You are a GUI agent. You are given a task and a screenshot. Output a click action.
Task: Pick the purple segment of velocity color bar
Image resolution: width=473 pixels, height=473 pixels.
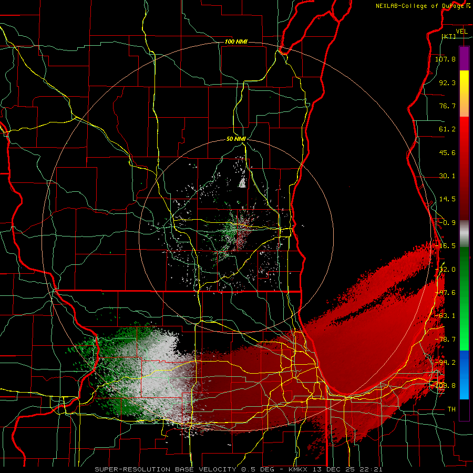464,58
